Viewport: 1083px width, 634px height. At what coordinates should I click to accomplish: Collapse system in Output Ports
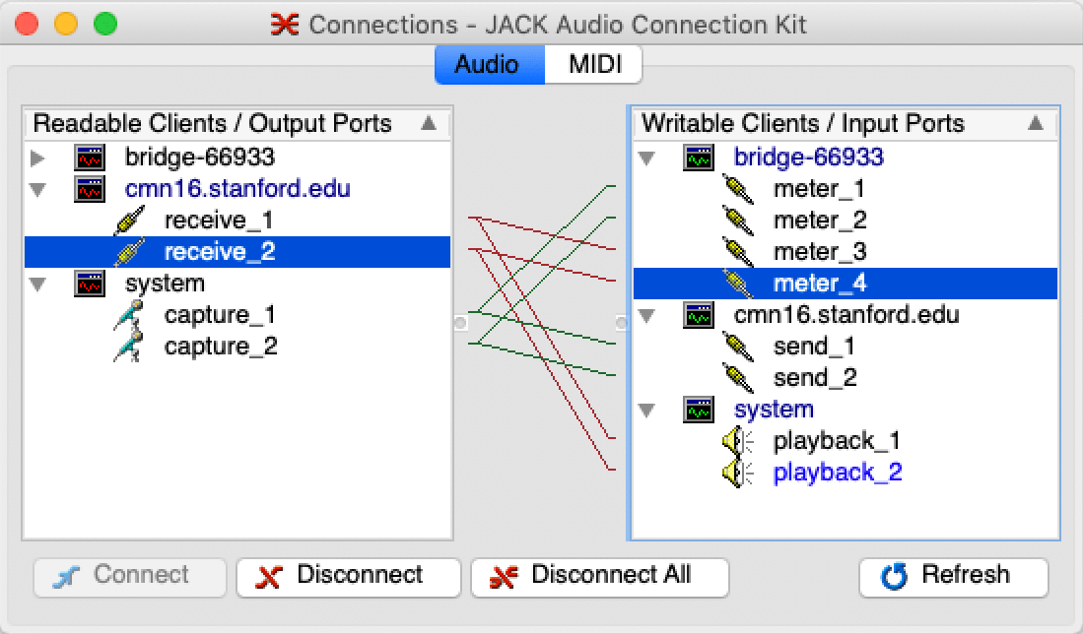click(38, 284)
